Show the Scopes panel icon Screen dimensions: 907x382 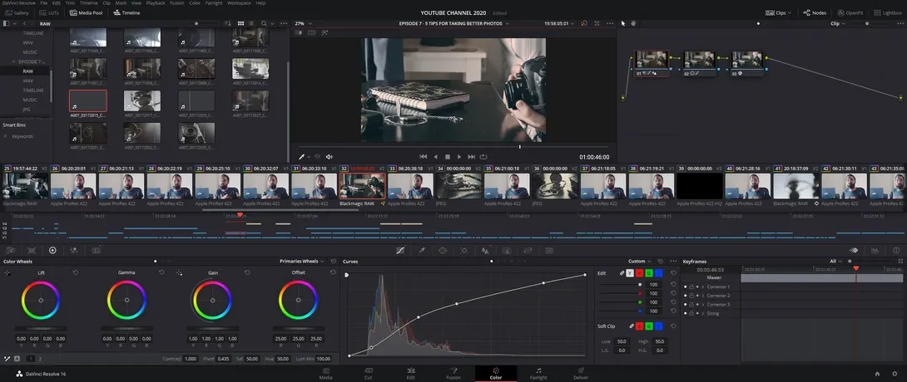point(875,251)
